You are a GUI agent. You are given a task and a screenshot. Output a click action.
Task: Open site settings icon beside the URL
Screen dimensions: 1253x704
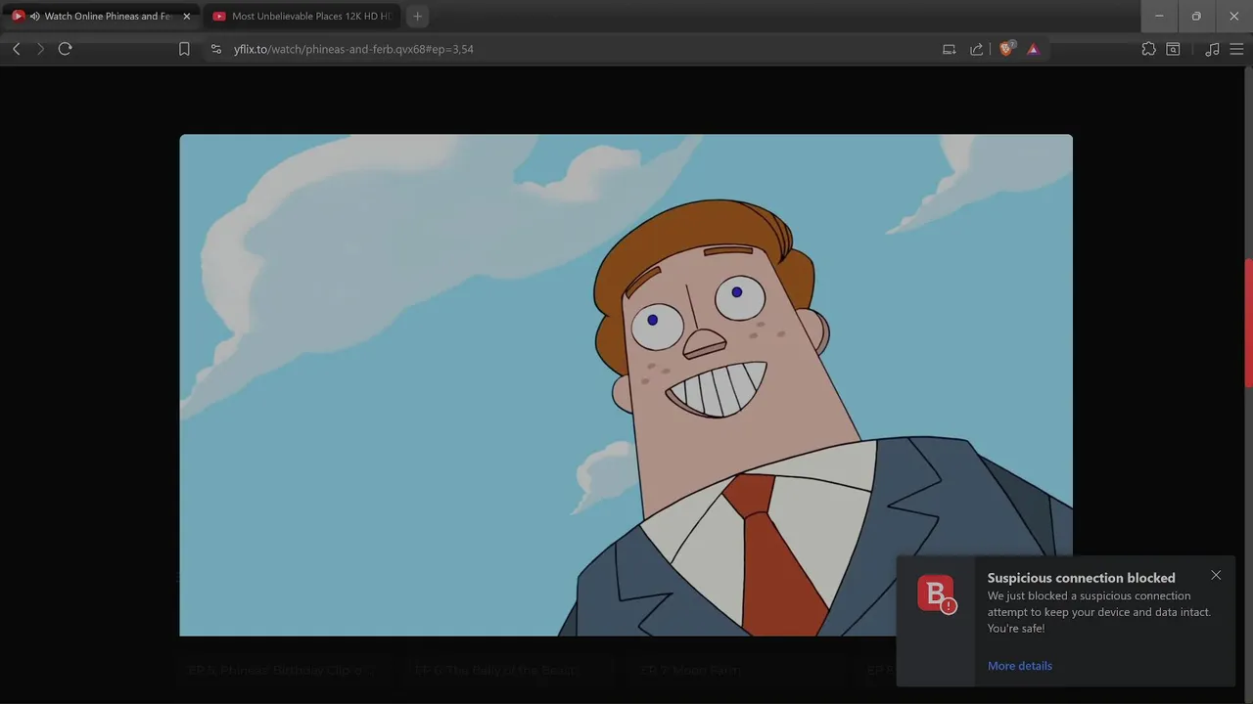[x=216, y=49]
